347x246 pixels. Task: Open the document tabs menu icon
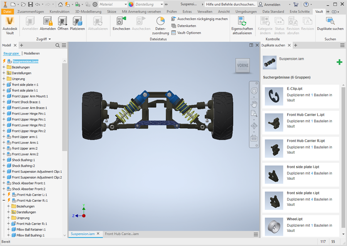coord(256,234)
